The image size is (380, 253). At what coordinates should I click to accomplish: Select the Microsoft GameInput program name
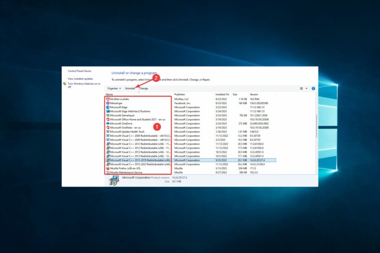[122, 116]
